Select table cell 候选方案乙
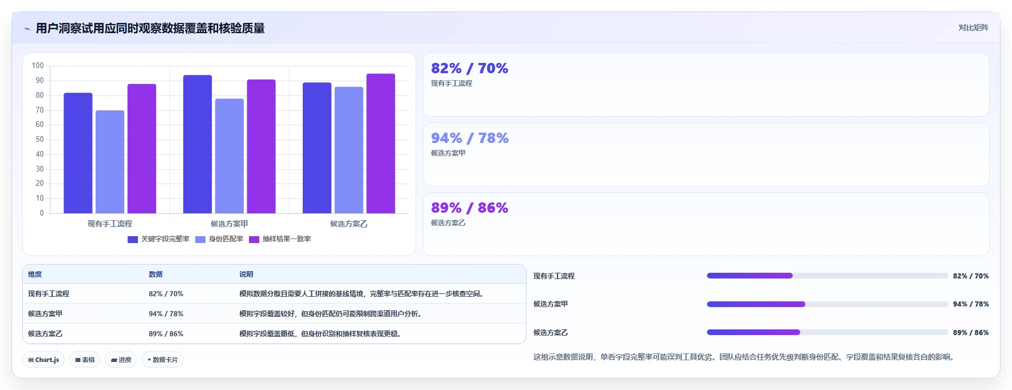The width and height of the screenshot is (1012, 390). pos(45,334)
